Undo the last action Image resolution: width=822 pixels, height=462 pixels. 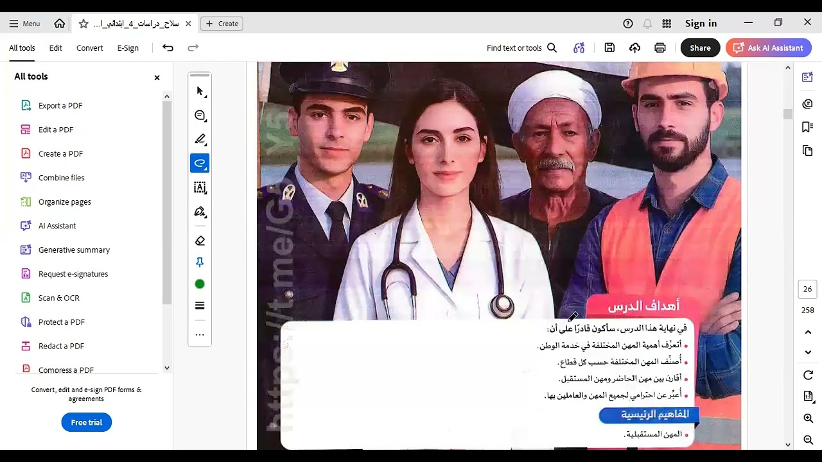(168, 47)
